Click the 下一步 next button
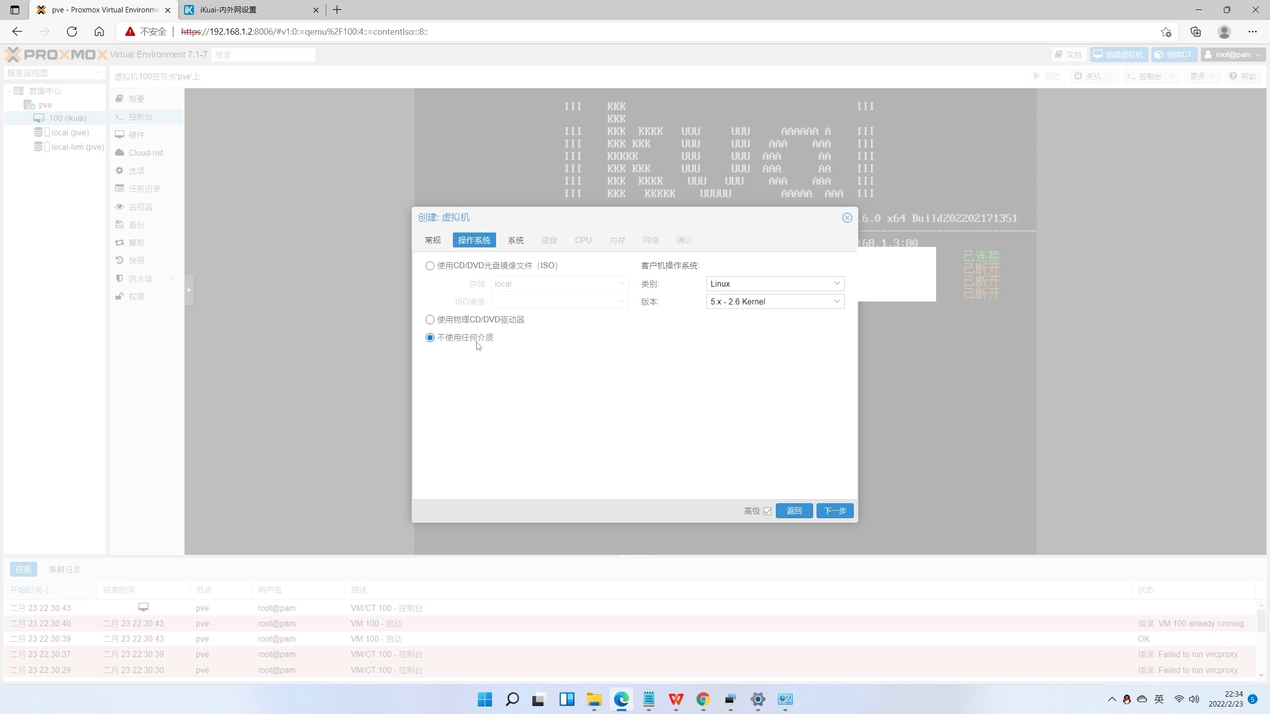Viewport: 1270px width, 714px height. point(834,511)
